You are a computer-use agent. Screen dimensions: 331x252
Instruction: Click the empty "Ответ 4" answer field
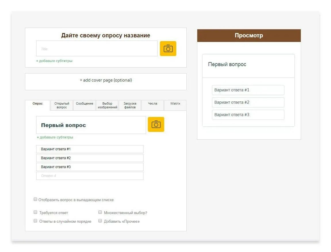[90, 176]
